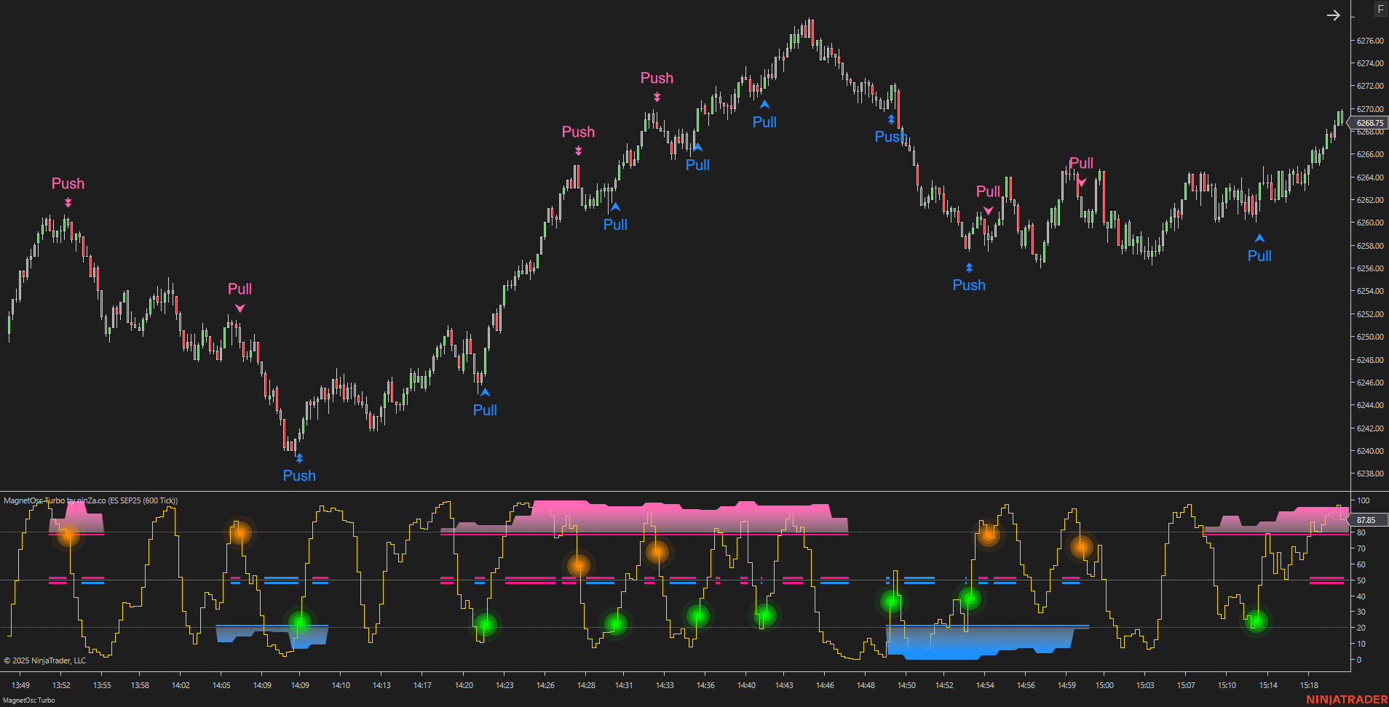Click the 87.85 oscillator value marker

click(1366, 520)
